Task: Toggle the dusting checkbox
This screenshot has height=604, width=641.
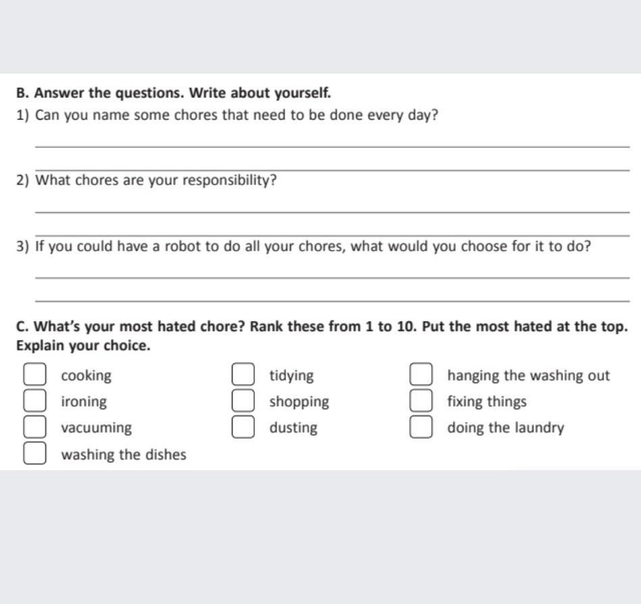Action: pyautogui.click(x=243, y=427)
